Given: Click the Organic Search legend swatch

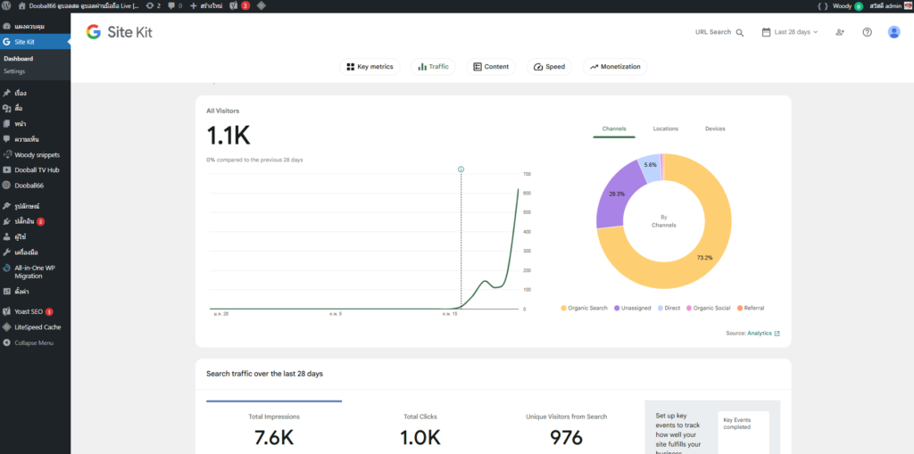Looking at the screenshot, I should tap(564, 308).
